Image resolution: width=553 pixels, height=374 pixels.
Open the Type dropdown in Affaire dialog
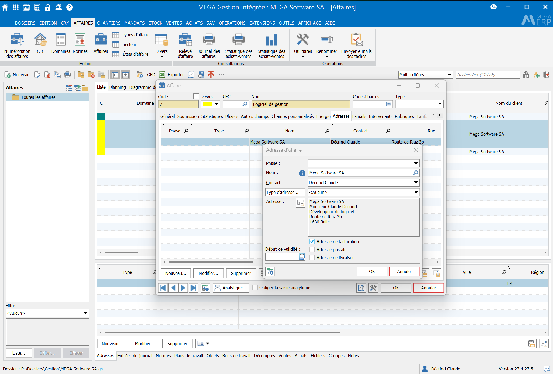[x=440, y=104]
